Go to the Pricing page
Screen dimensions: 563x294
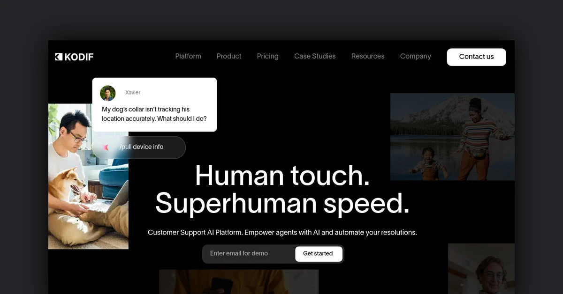point(267,56)
